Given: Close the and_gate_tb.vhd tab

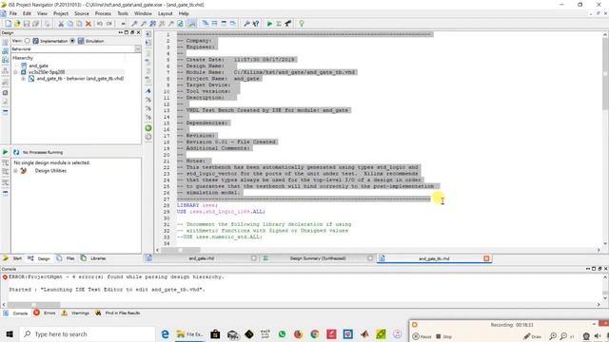Looking at the screenshot, I should (x=486, y=258).
